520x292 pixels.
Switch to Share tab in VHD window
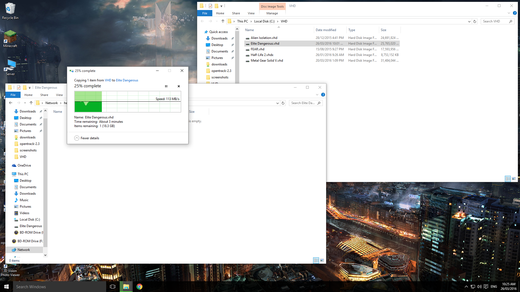tap(236, 13)
